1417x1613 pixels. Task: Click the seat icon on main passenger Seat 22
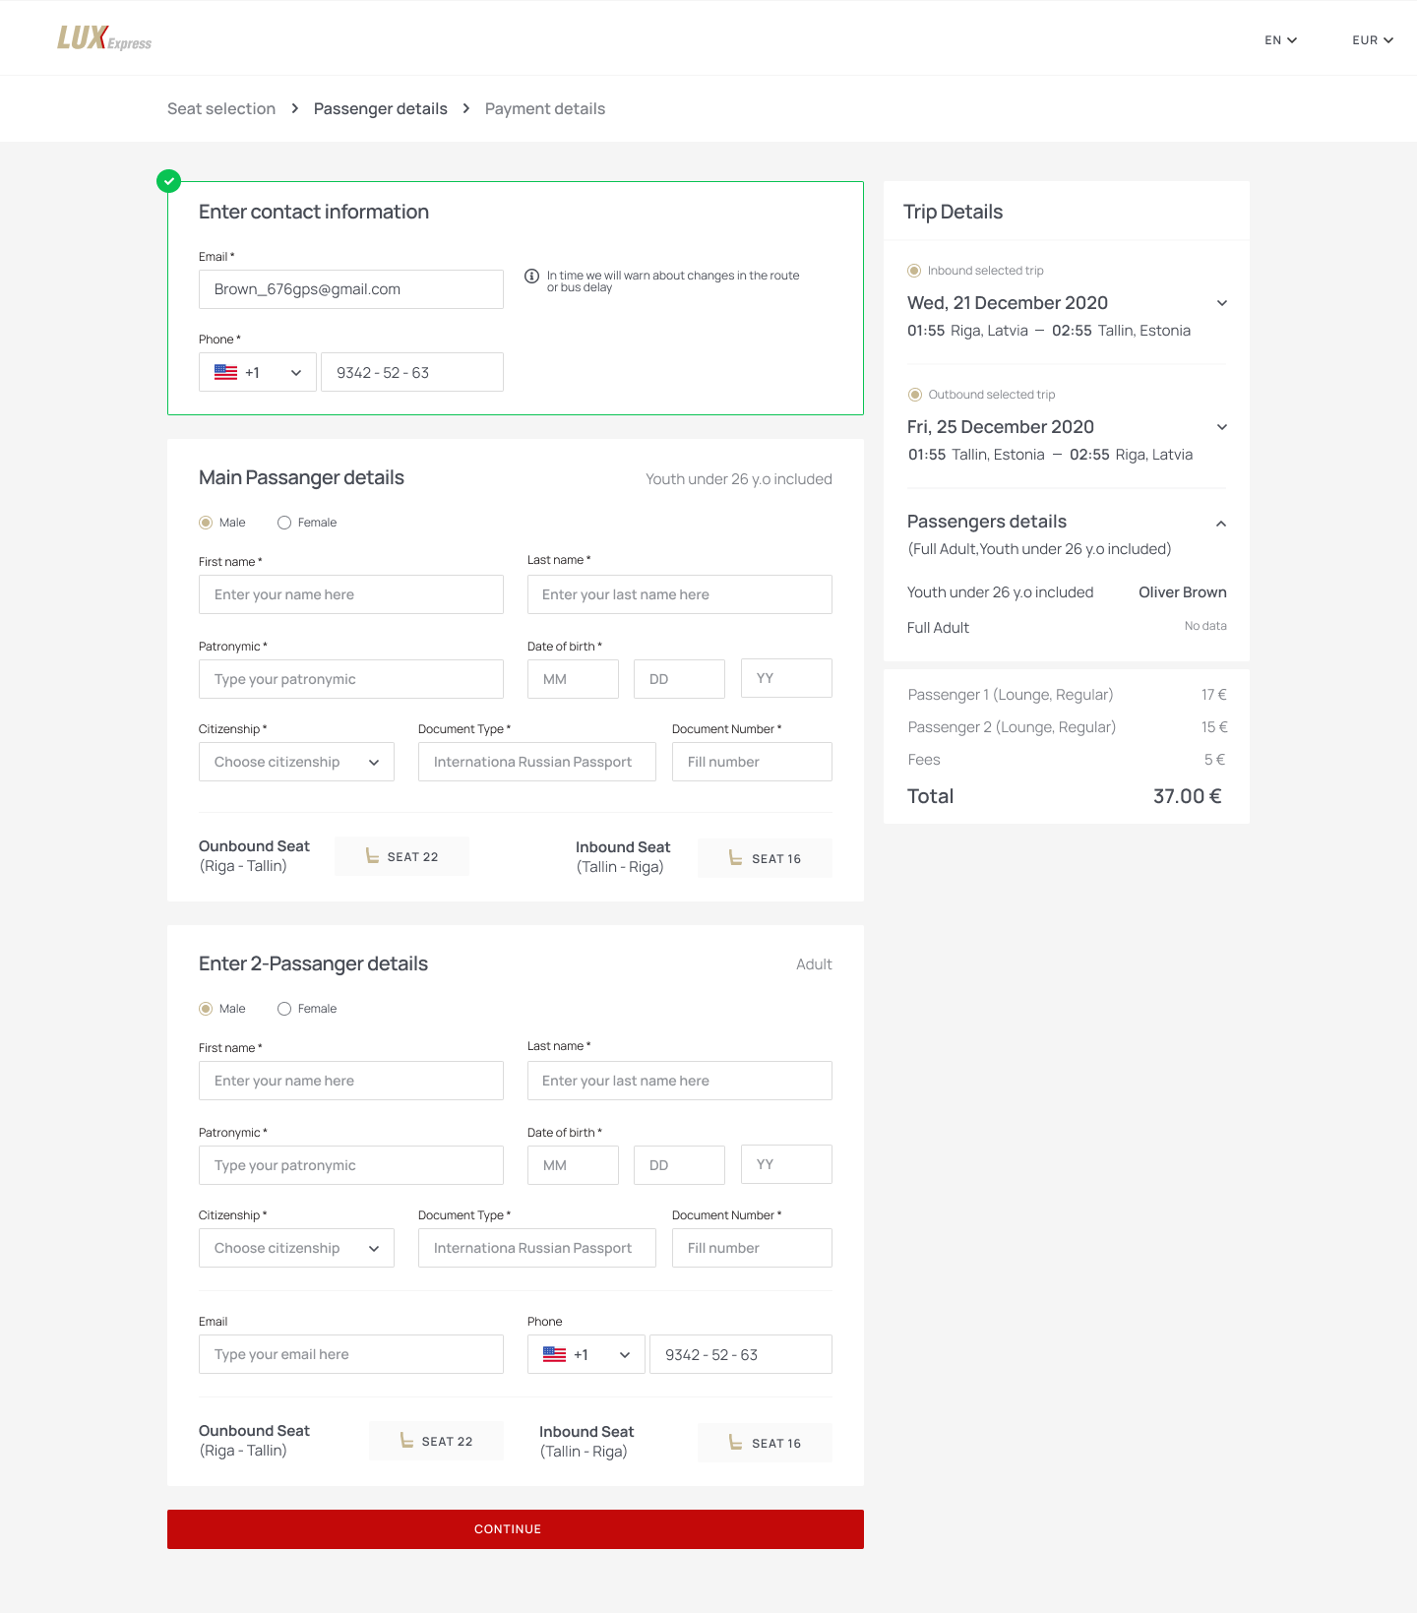pos(372,856)
